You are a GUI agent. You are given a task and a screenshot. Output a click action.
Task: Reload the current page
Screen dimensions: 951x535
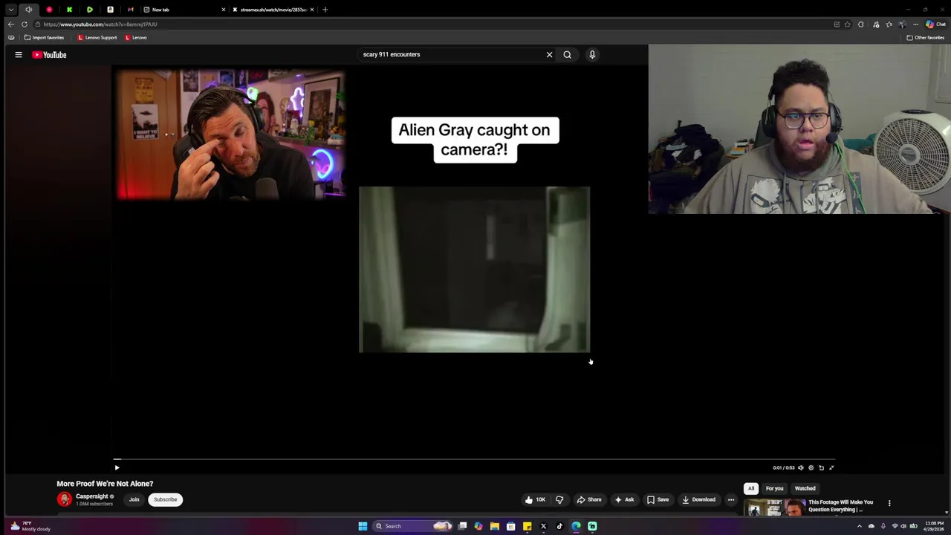click(x=24, y=24)
